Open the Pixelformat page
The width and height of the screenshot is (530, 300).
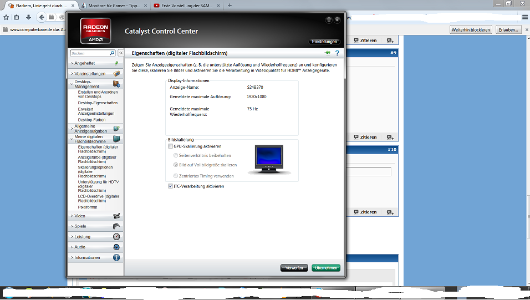pyautogui.click(x=88, y=207)
